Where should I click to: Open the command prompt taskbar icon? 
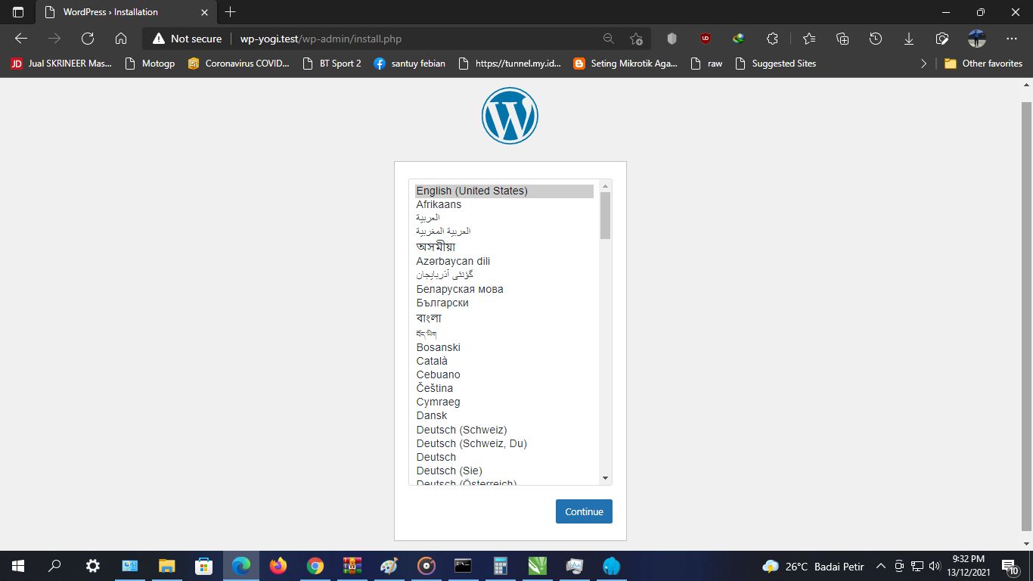pos(463,565)
